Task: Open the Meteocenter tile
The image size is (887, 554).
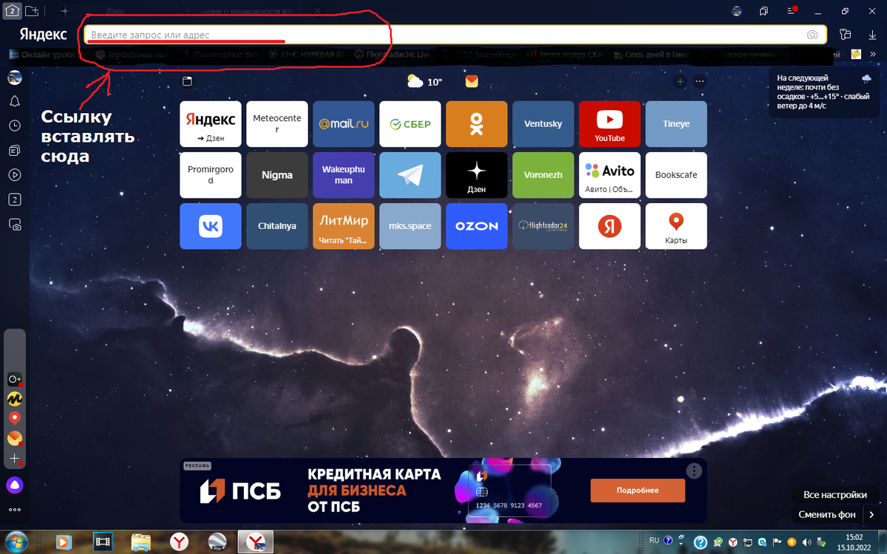Action: pos(277,124)
